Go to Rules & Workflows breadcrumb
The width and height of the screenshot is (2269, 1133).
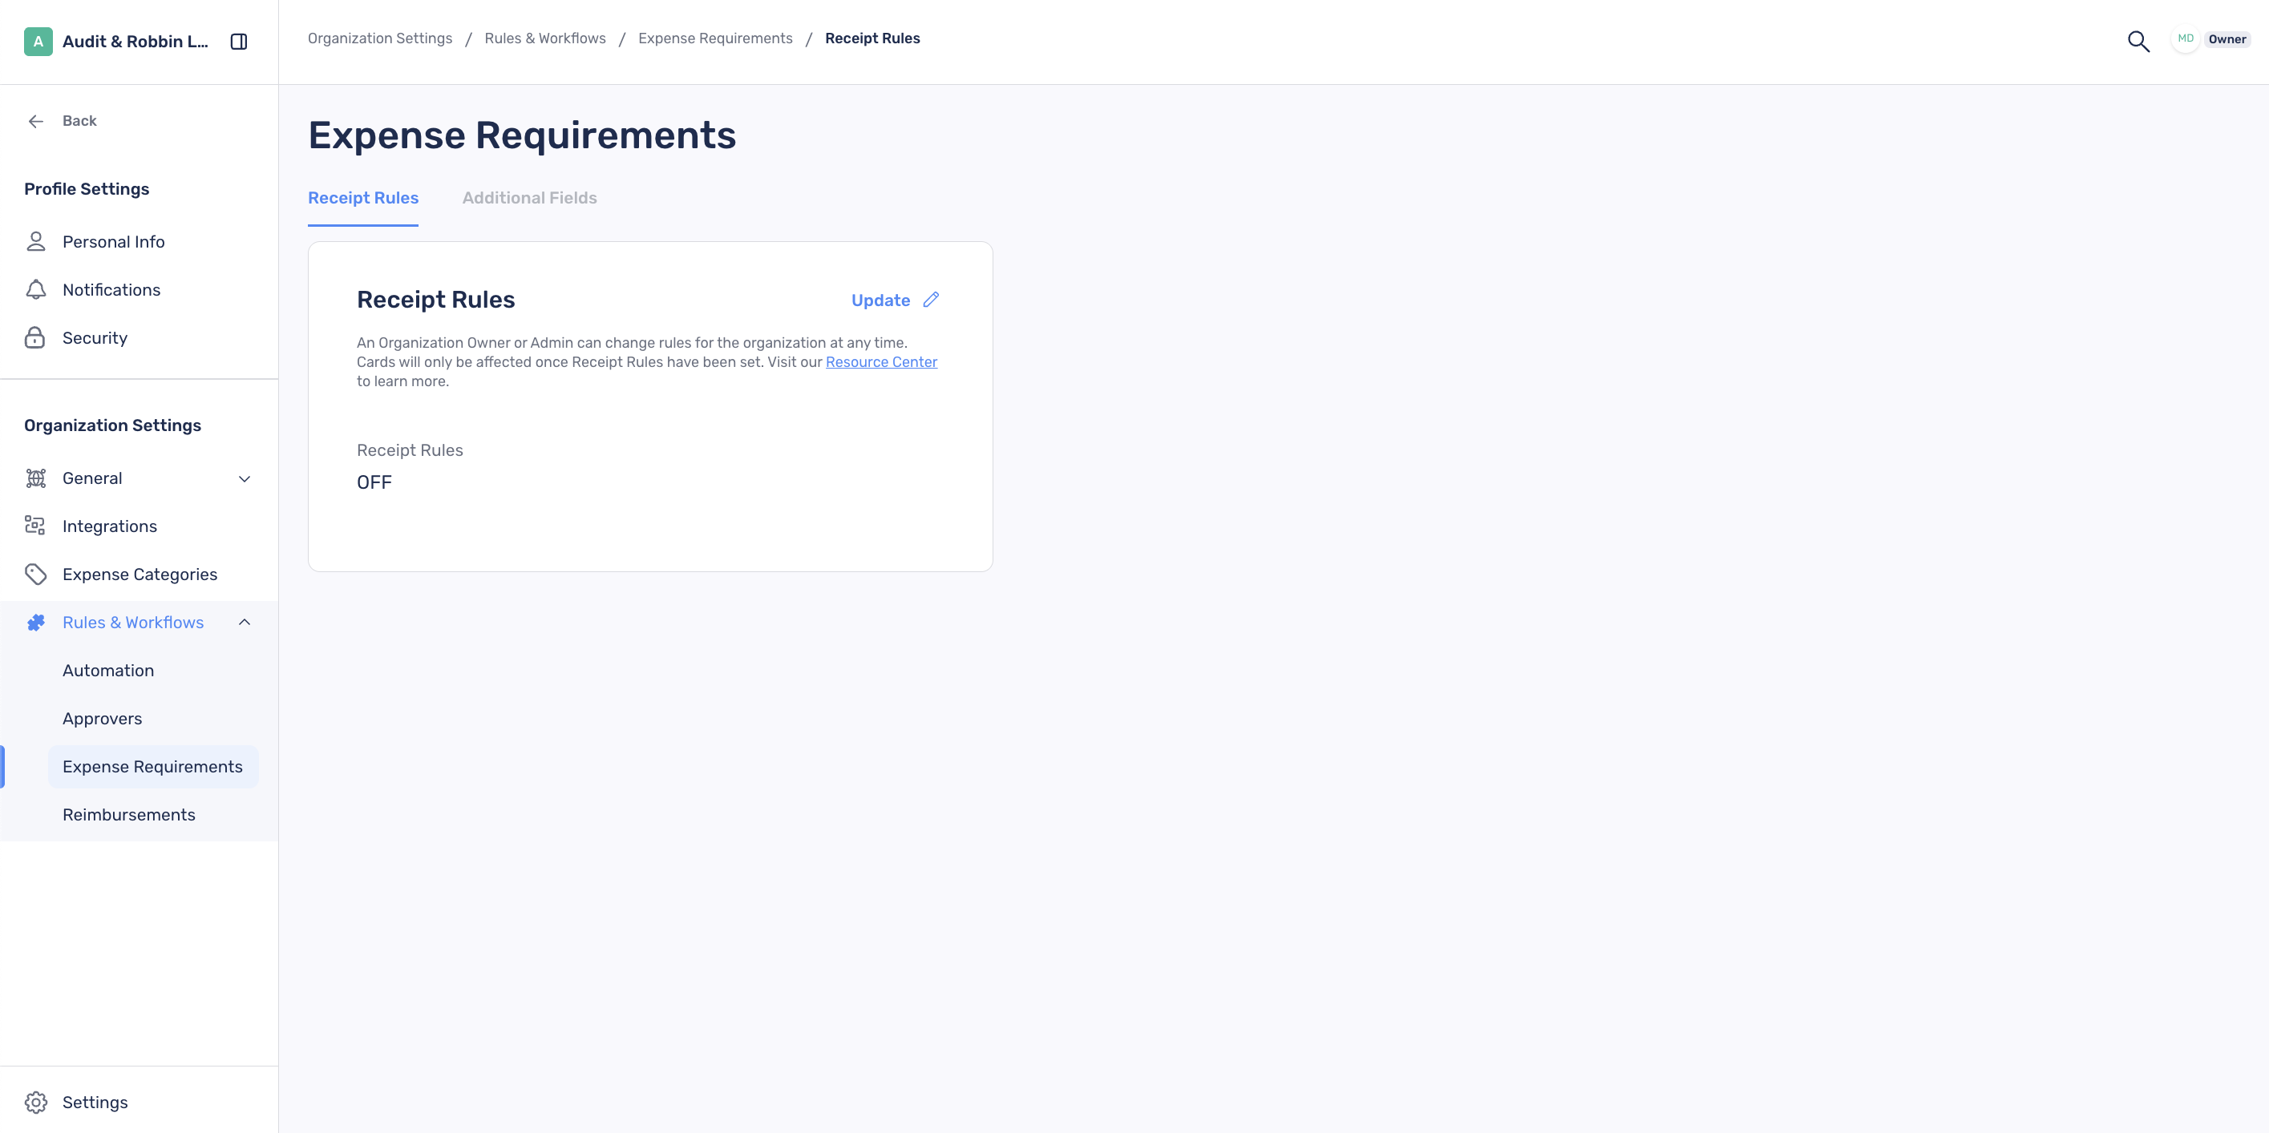(x=545, y=38)
